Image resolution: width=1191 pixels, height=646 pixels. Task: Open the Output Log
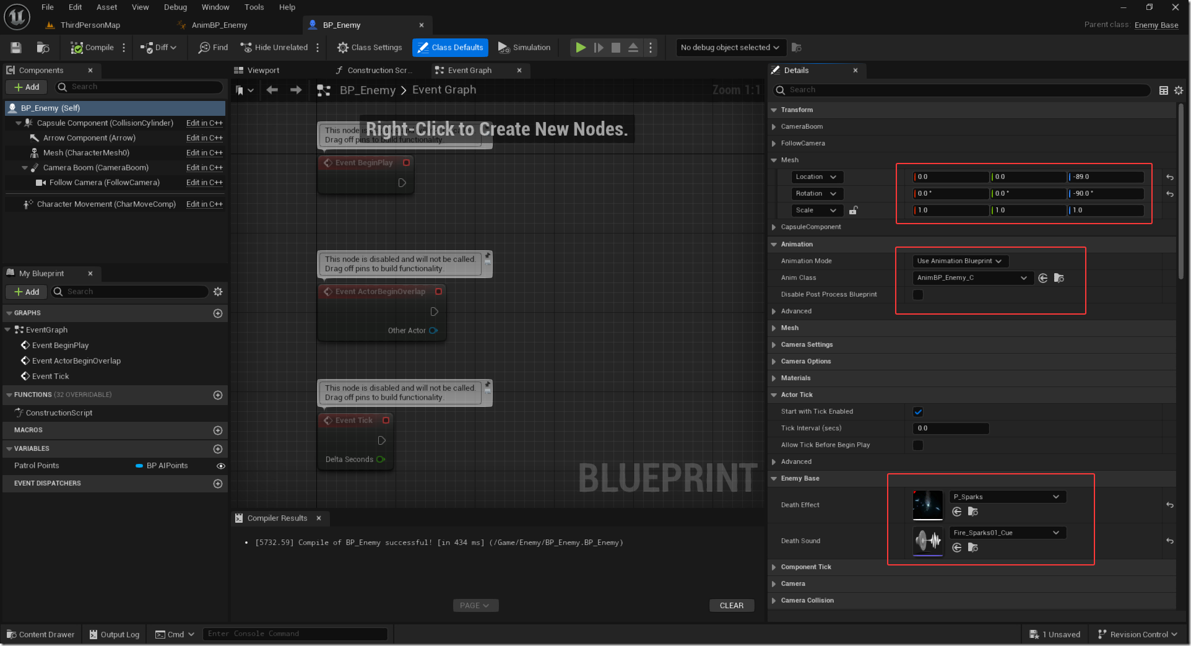pos(115,635)
